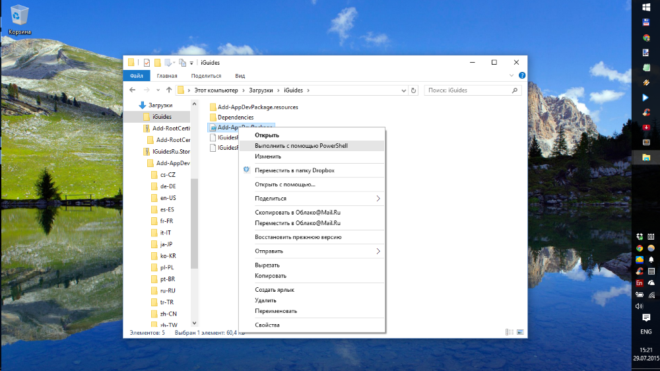Expand the Поделиться submenu arrow
Viewport: 660px width, 371px height.
[x=378, y=198]
